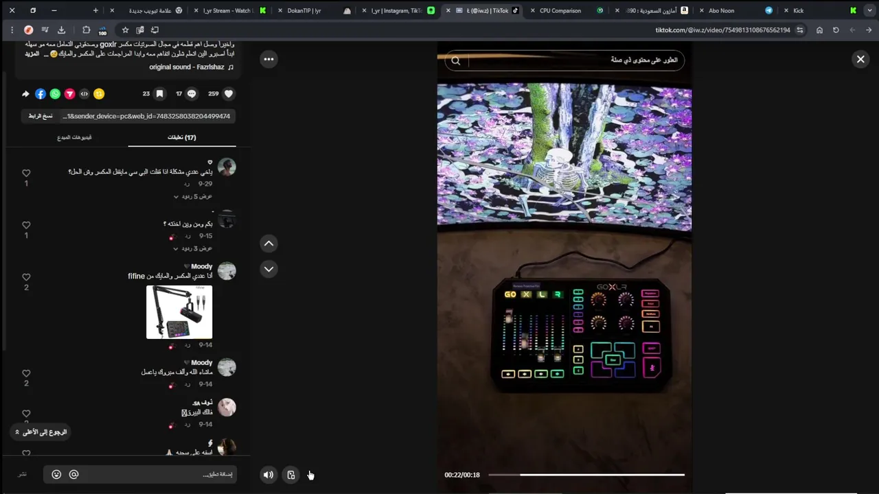Click the site settings icon in the address bar
The image size is (879, 494).
coord(800,30)
